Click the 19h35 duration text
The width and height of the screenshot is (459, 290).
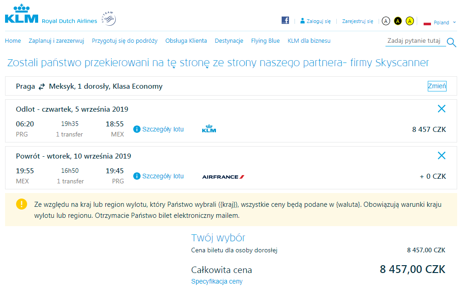[70, 124]
